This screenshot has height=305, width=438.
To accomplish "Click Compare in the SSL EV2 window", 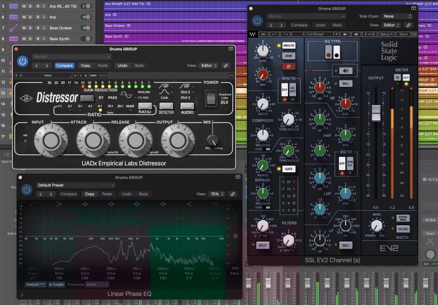I will 299,25.
